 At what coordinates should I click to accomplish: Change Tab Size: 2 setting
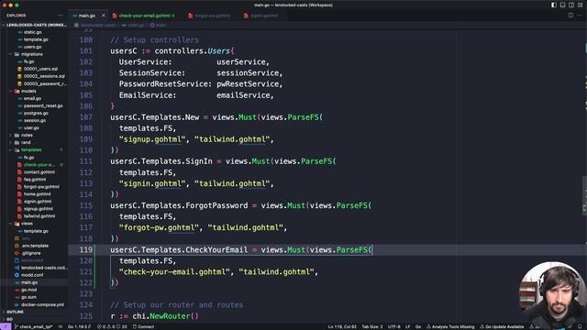coord(372,326)
